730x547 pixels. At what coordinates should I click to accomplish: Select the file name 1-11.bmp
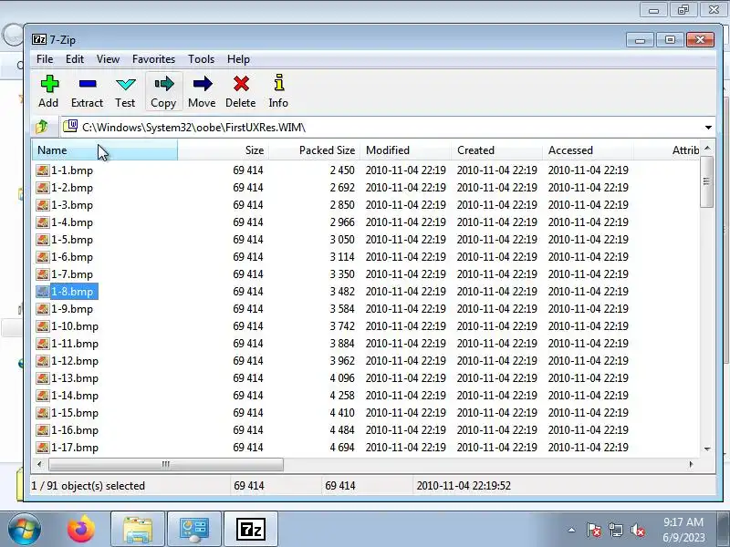click(75, 344)
